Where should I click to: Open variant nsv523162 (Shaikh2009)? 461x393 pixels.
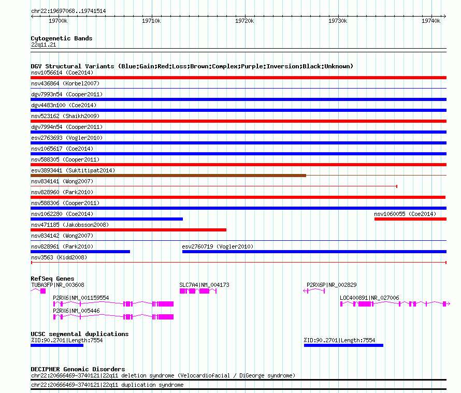[65, 116]
